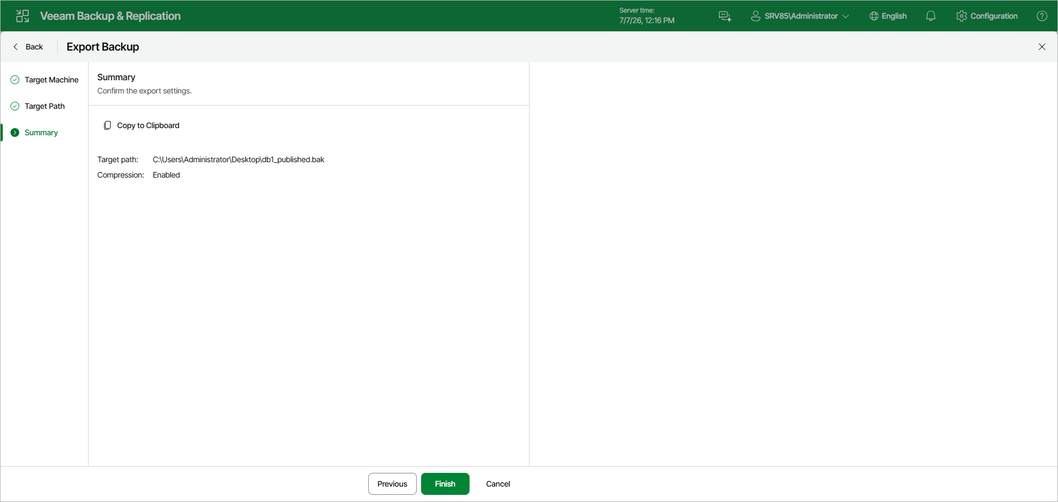This screenshot has height=502, width=1058.
Task: Close the Export Backup wizard
Action: (1042, 47)
